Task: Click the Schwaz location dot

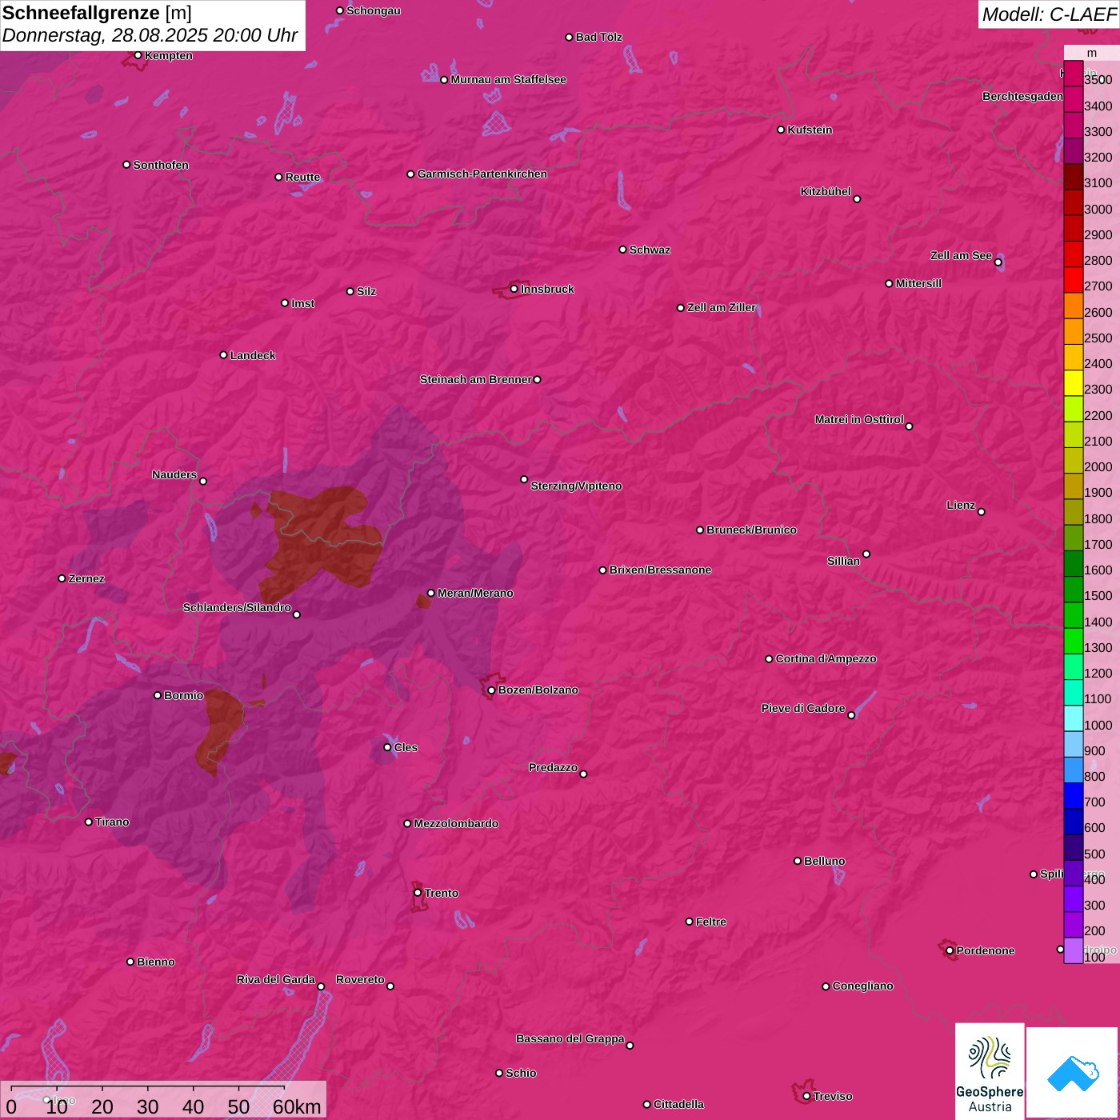Action: pyautogui.click(x=622, y=250)
